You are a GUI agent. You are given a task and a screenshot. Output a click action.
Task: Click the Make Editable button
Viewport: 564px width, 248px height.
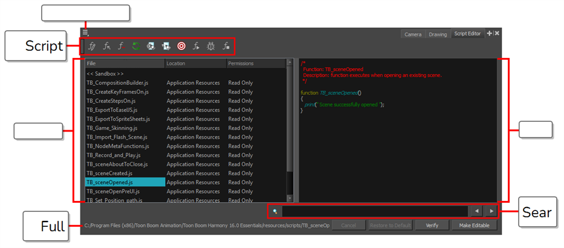click(474, 226)
